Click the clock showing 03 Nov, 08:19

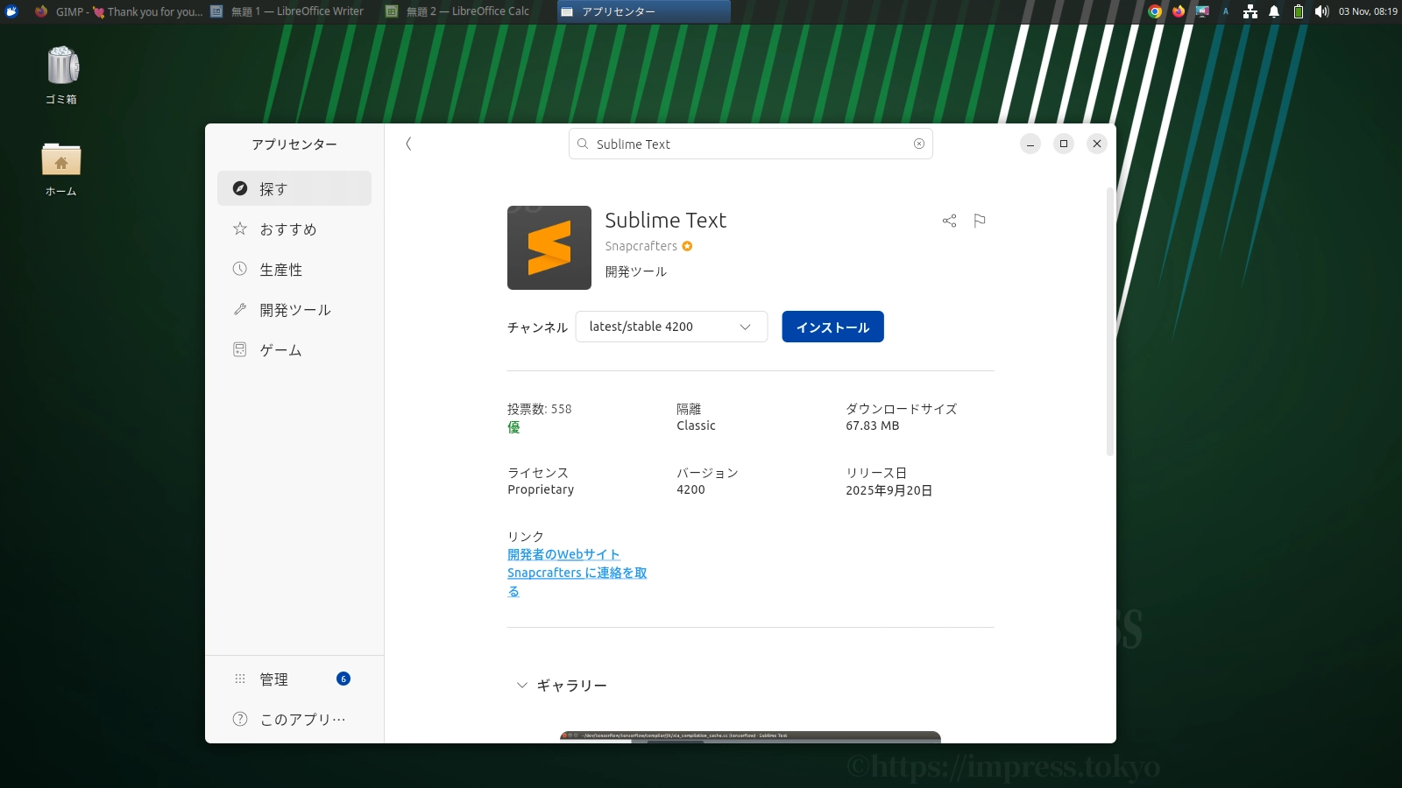point(1368,11)
